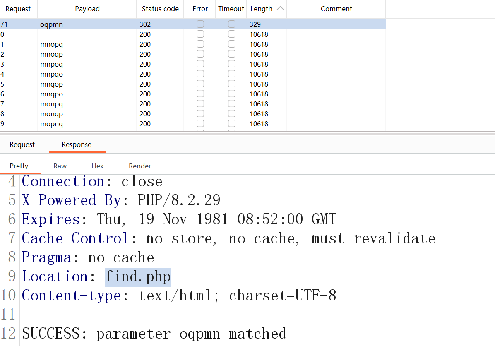Tick the Error checkbox for request 71
Screen dimensions: 495x346
tap(200, 24)
